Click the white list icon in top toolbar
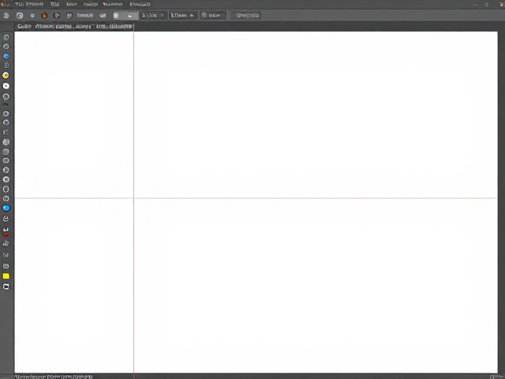Image resolution: width=505 pixels, height=379 pixels. pyautogui.click(x=116, y=15)
